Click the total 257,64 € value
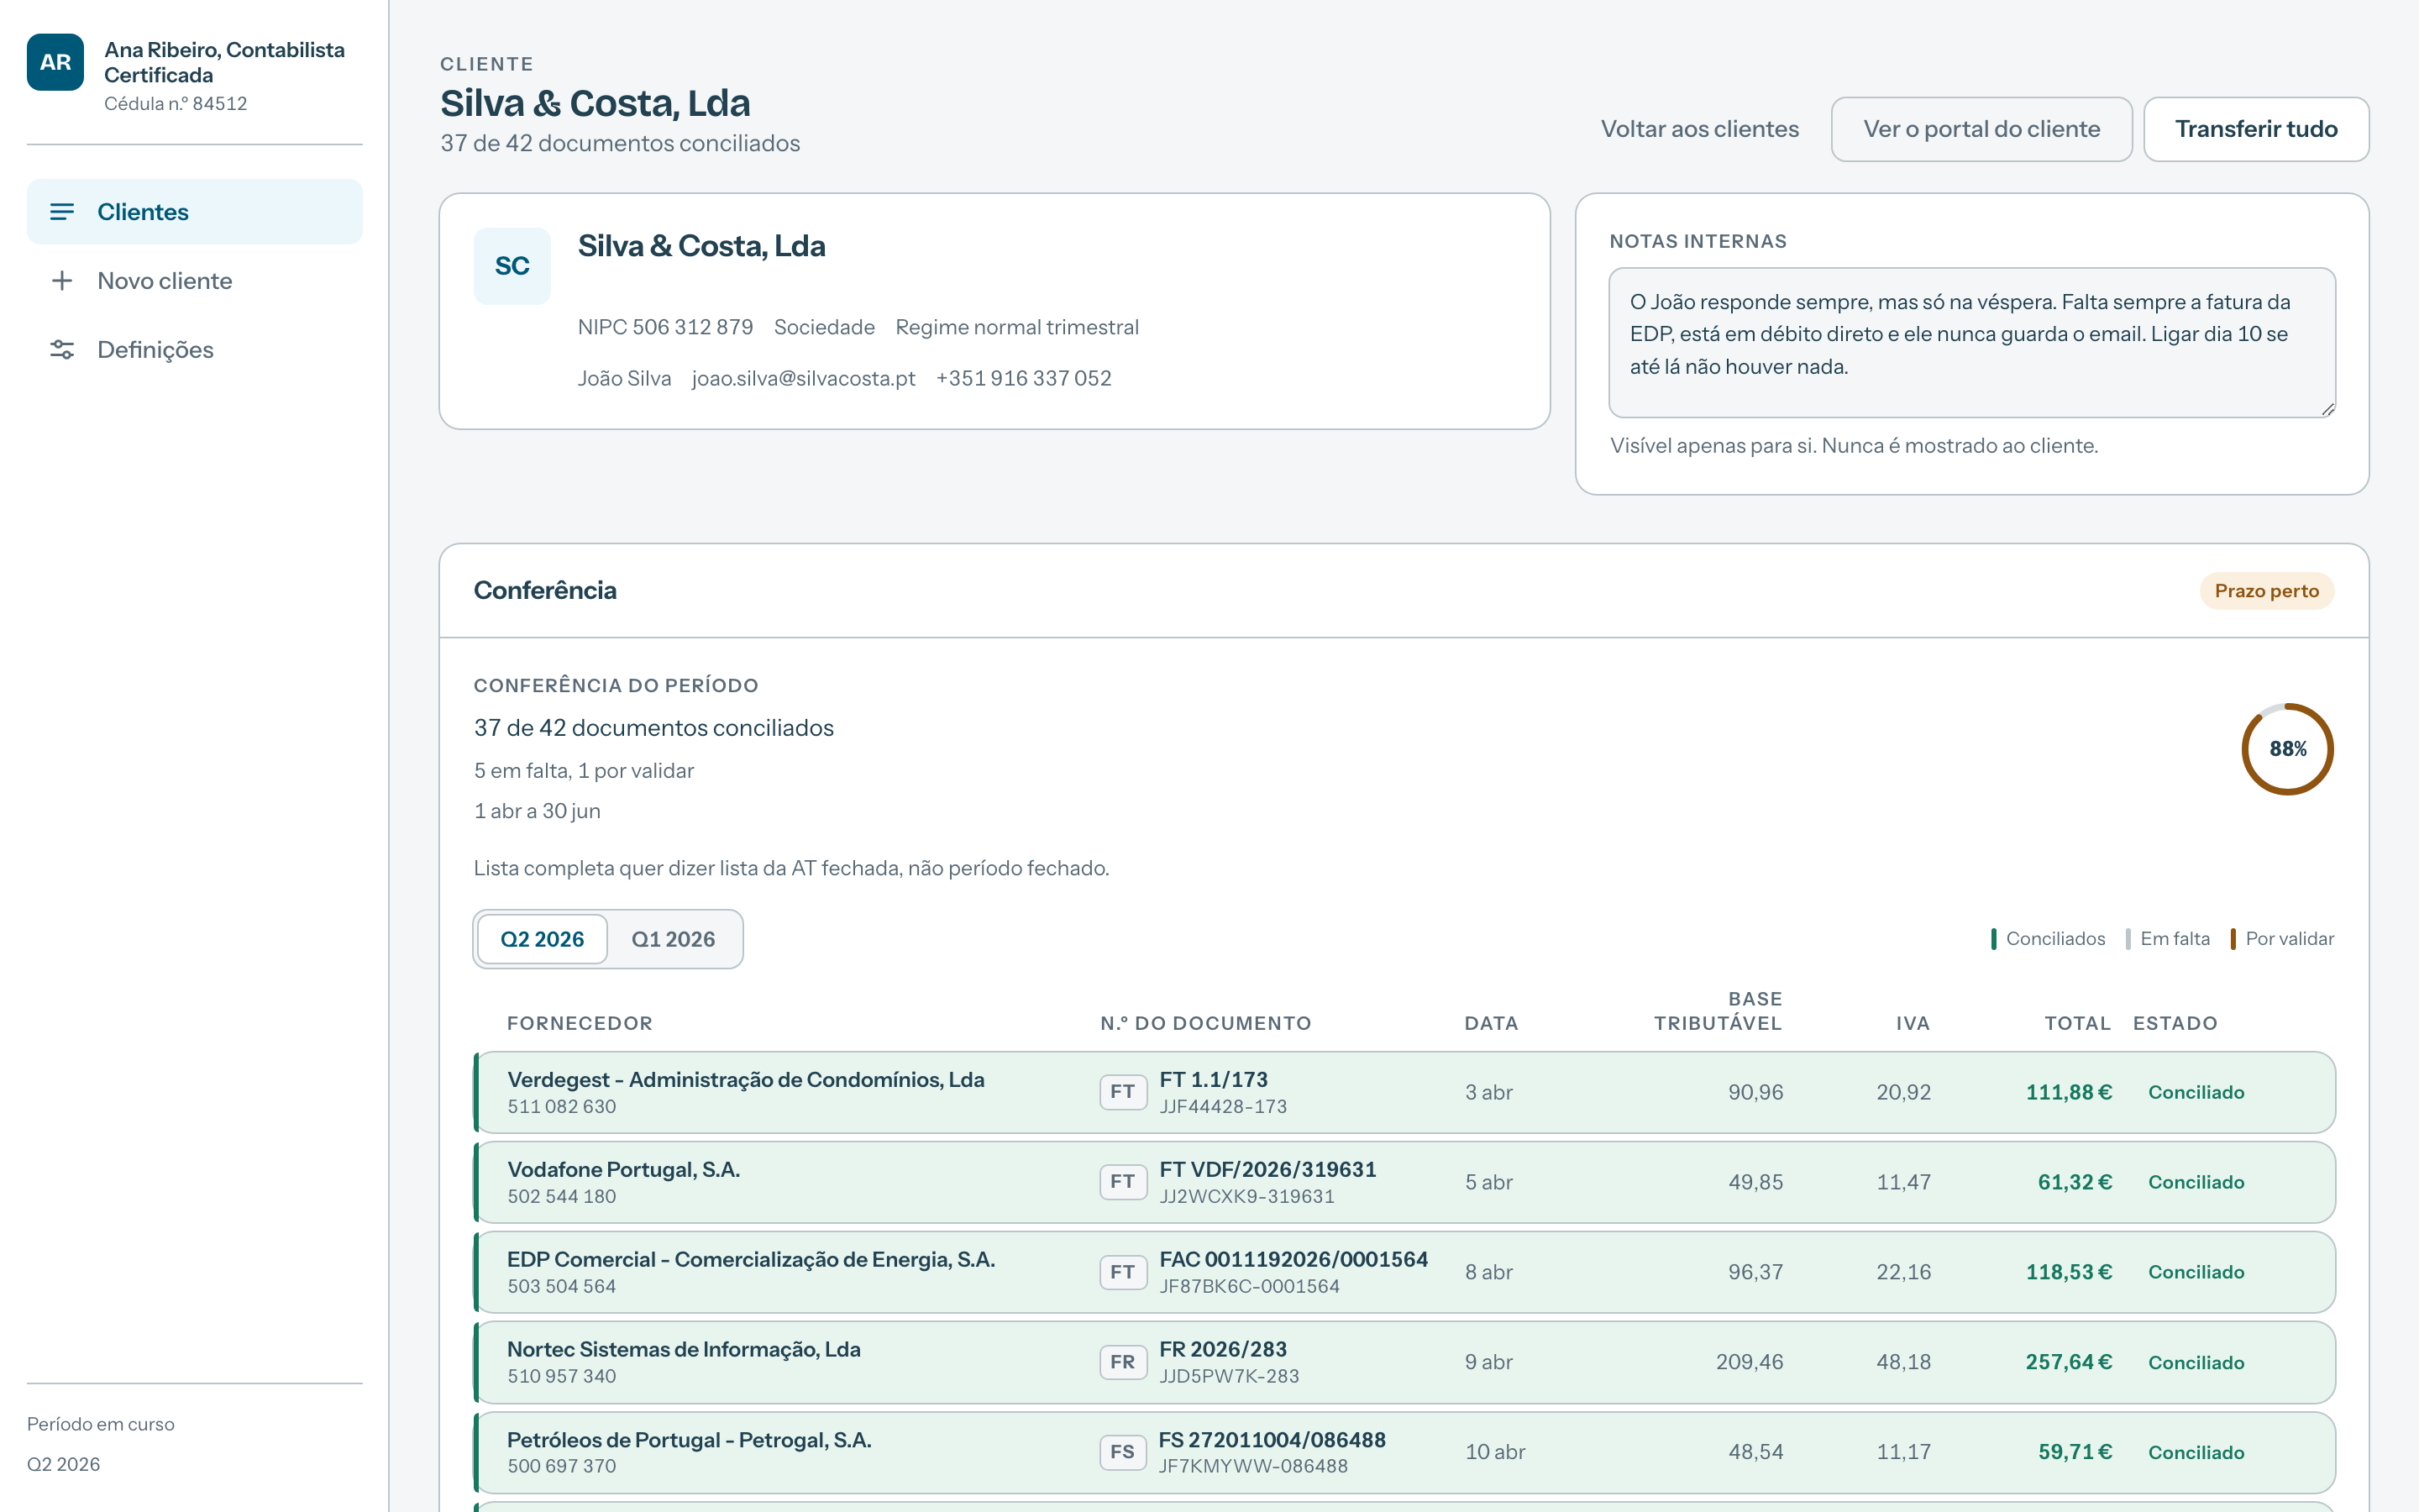Screen dimensions: 2419x1512 [x=2068, y=1362]
